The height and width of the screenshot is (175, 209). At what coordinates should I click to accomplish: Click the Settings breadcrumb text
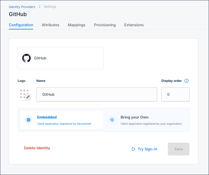point(50,7)
